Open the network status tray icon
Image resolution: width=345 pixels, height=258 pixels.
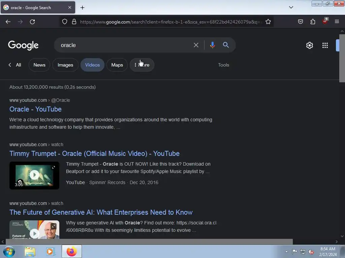303,252
